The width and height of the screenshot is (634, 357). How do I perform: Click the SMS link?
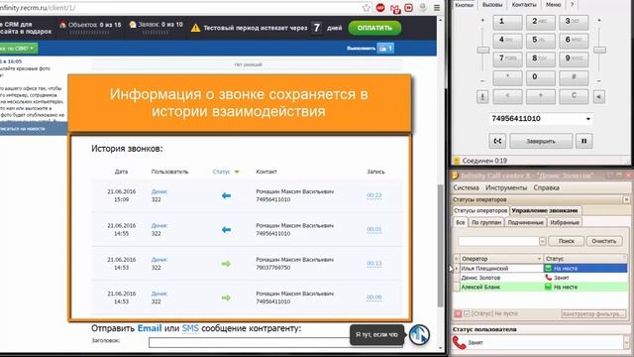tap(190, 328)
